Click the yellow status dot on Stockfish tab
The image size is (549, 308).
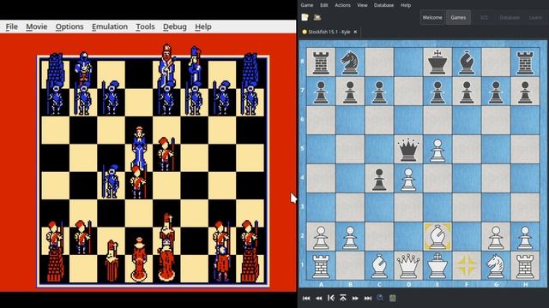(305, 32)
